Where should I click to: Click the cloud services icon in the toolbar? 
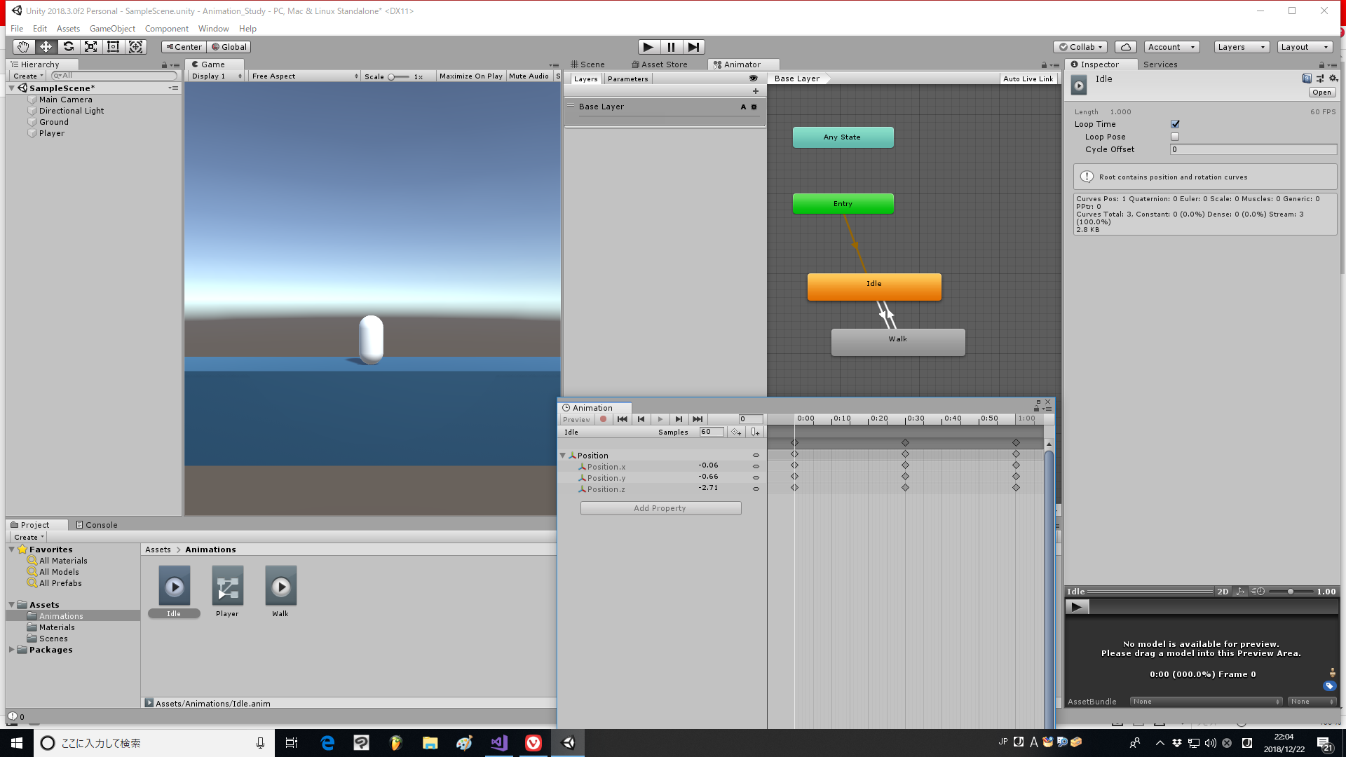click(1126, 46)
